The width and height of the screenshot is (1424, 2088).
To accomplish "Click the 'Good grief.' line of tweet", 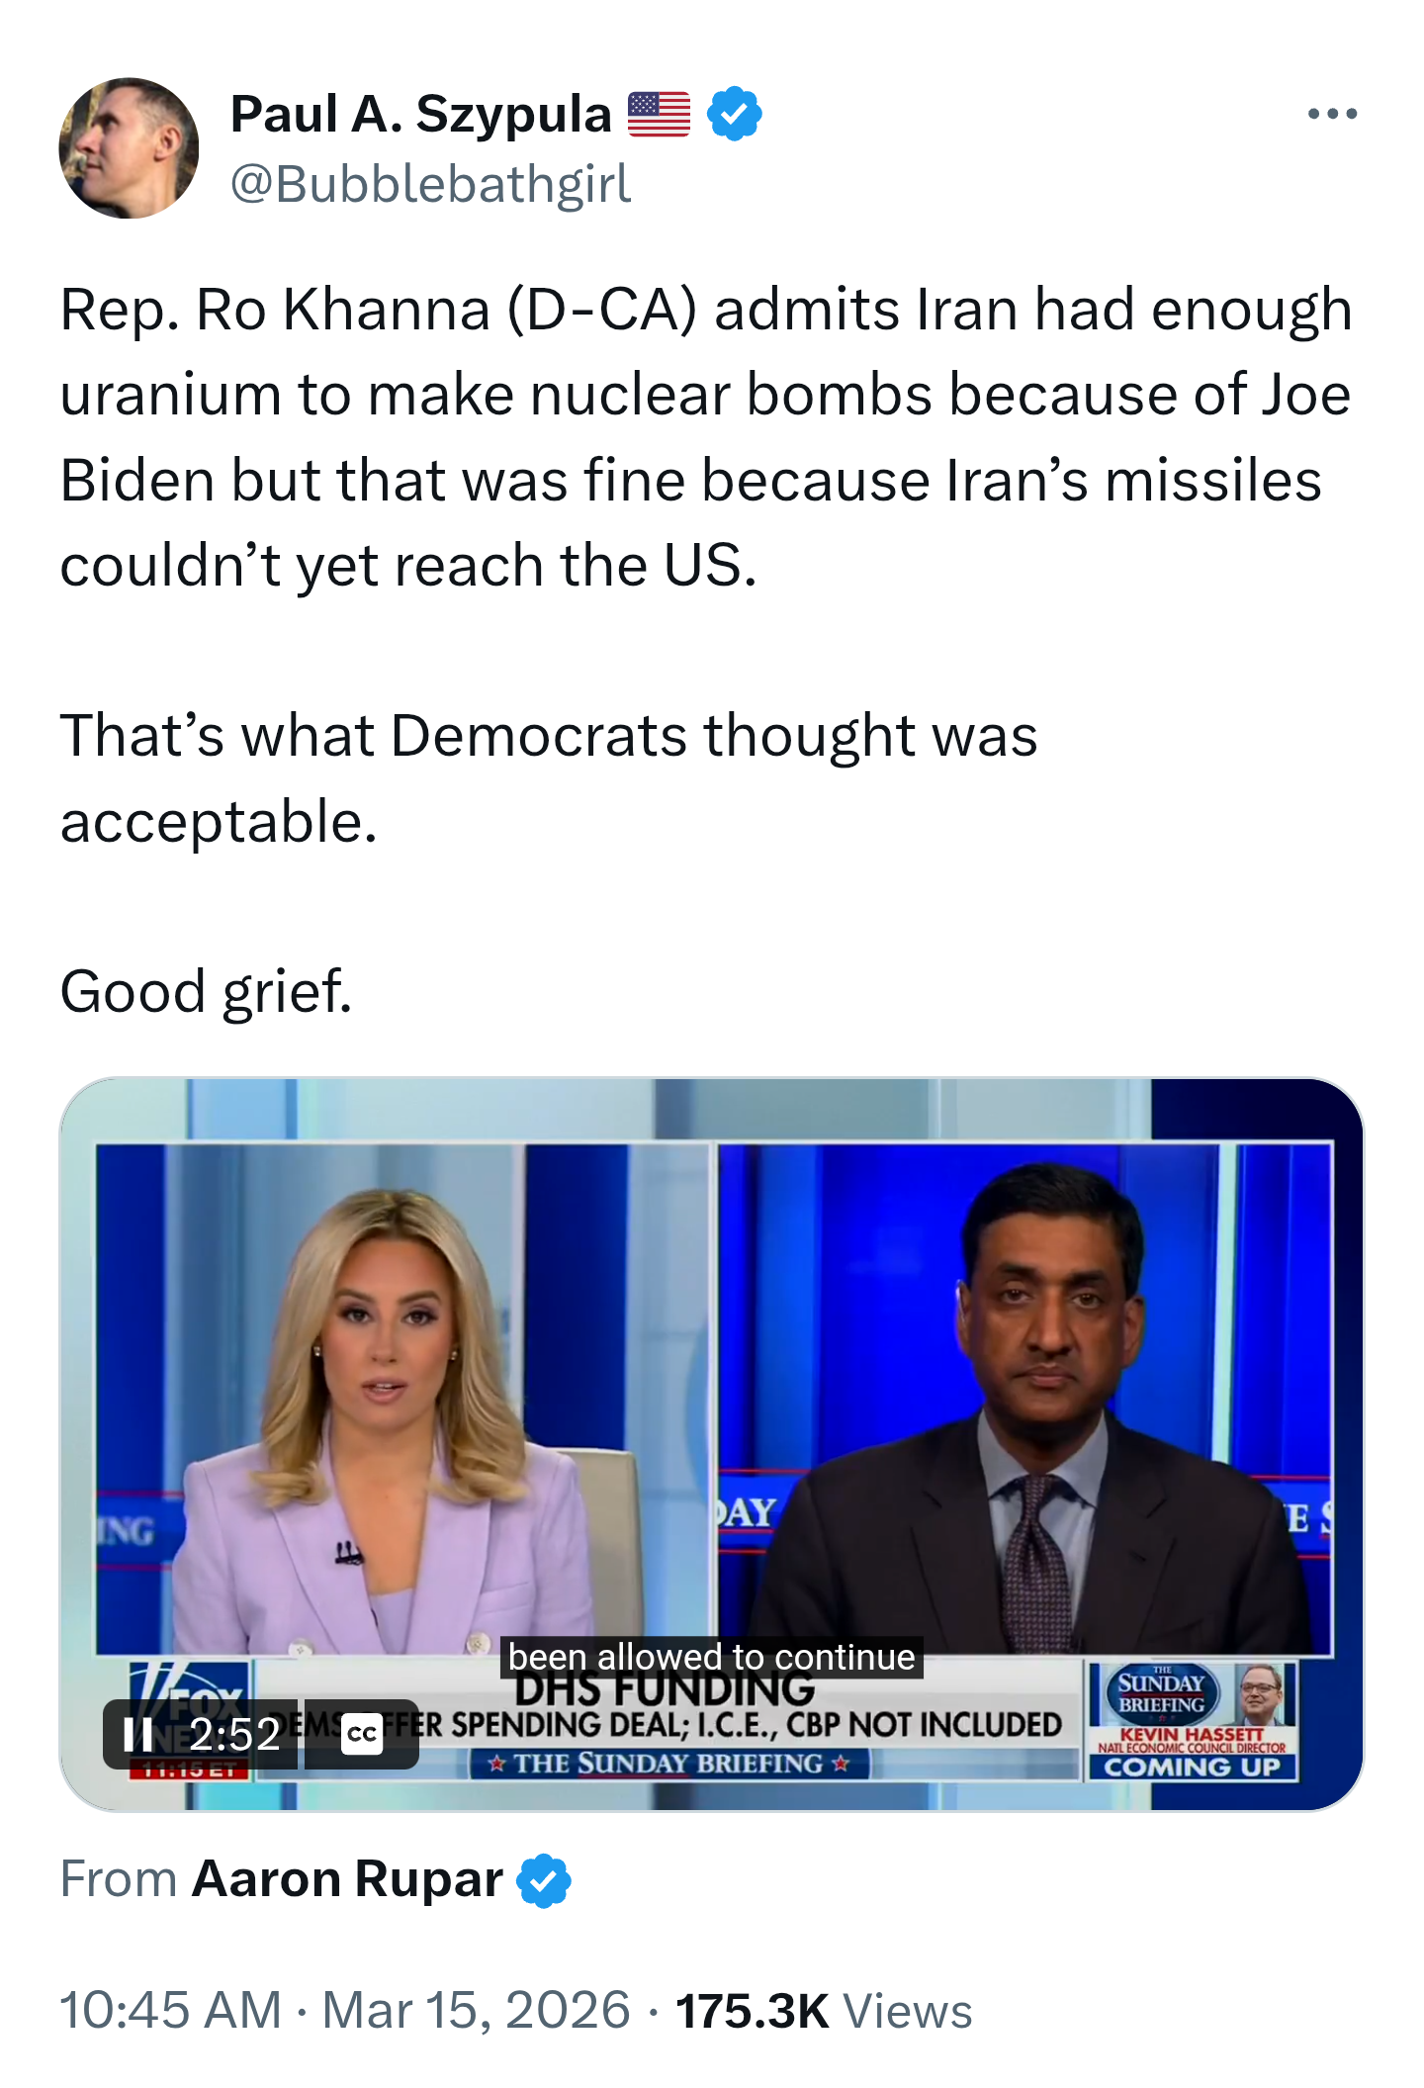I will (206, 991).
